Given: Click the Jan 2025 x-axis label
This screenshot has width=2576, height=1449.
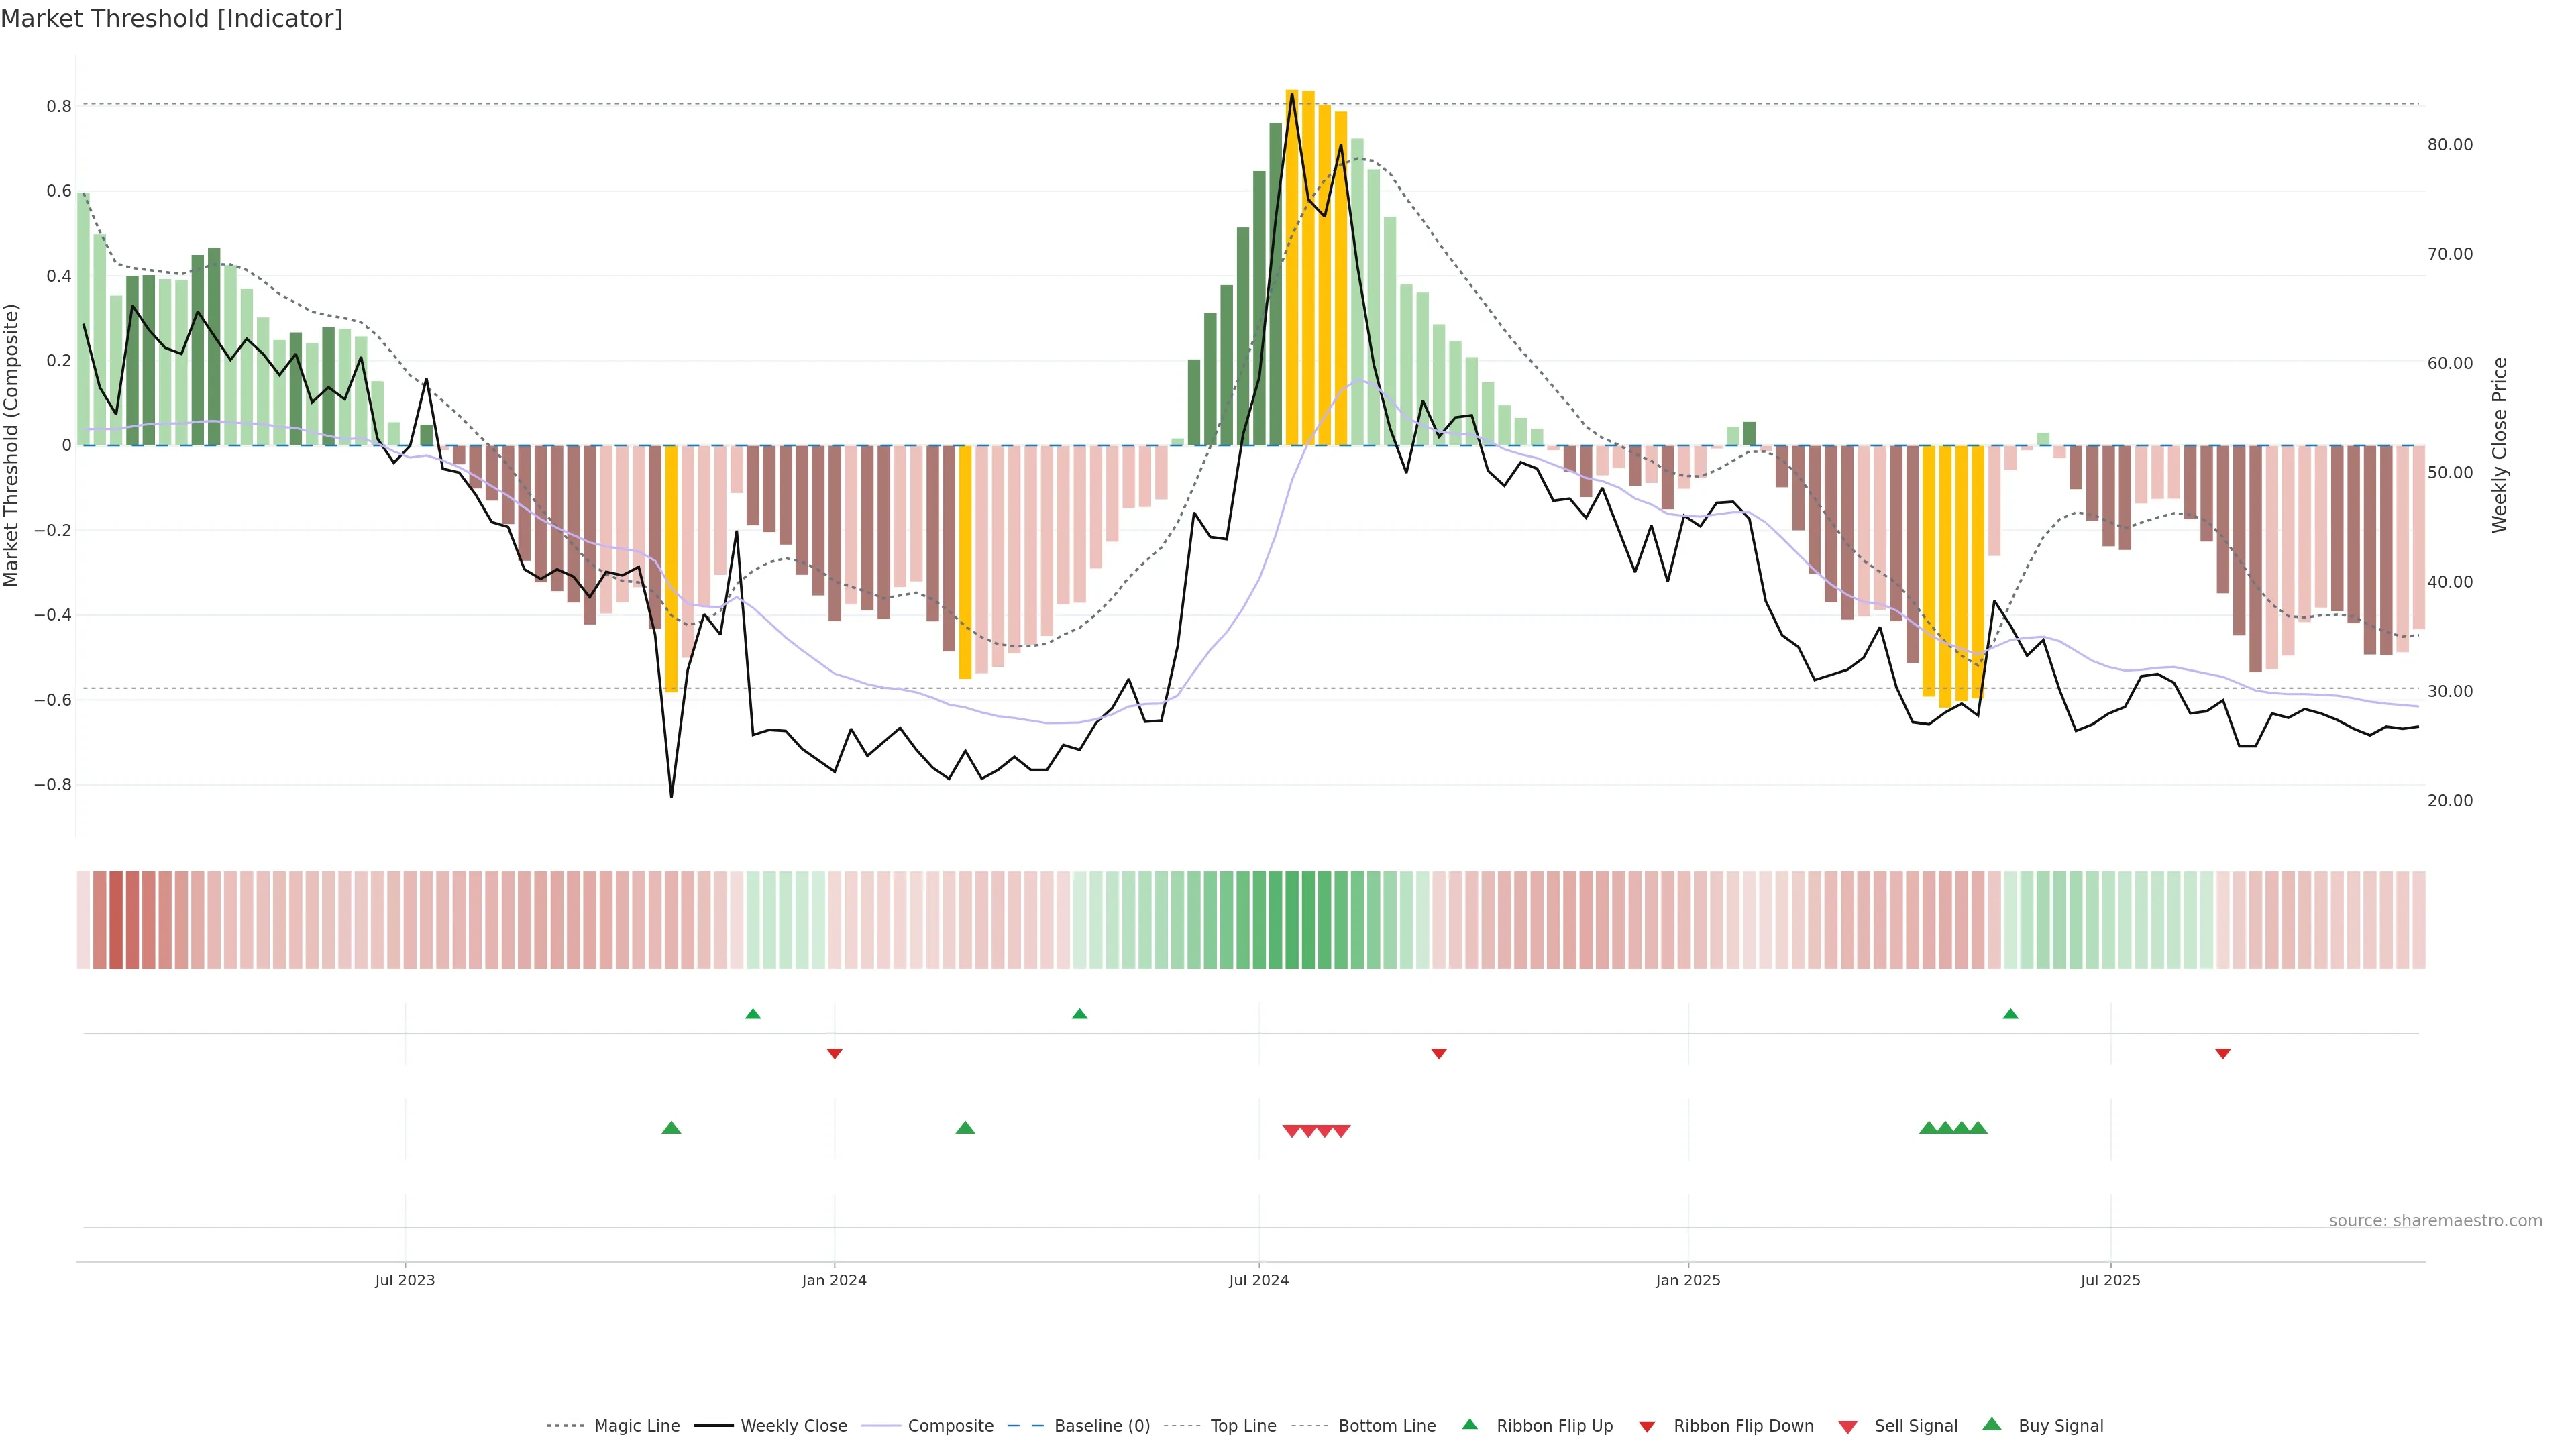Looking at the screenshot, I should point(1687,1280).
